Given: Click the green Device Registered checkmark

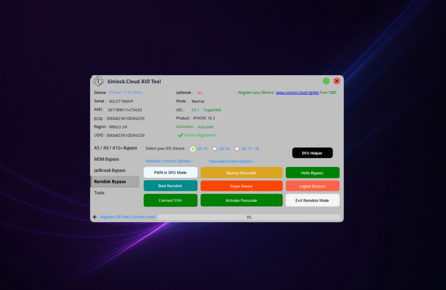Looking at the screenshot, I should tap(181, 135).
